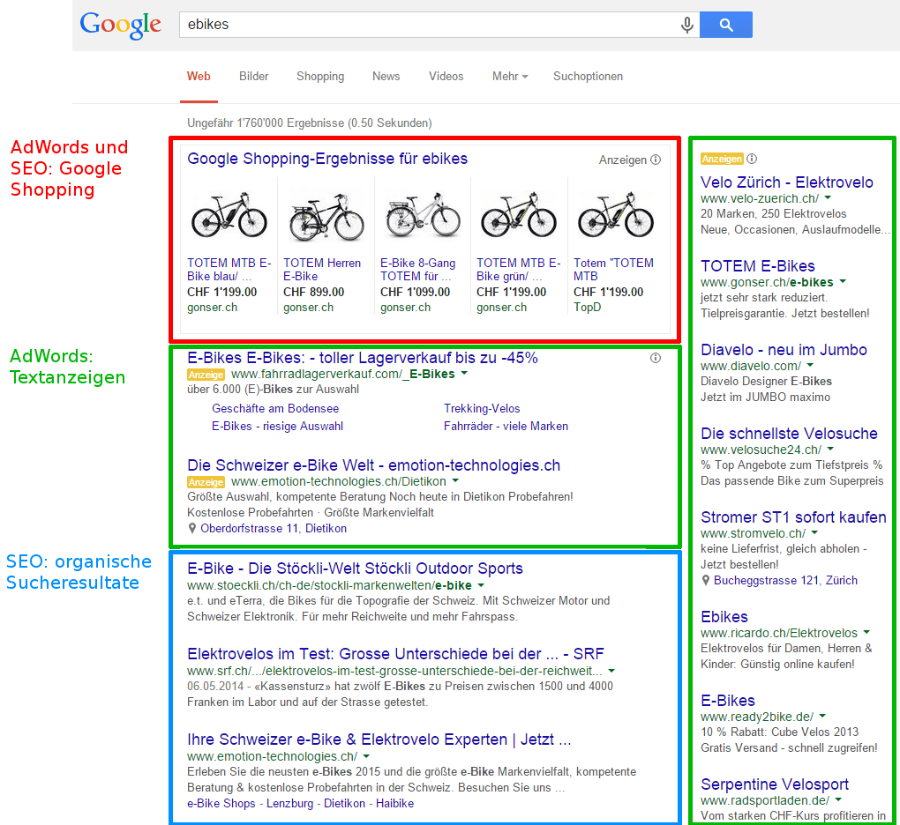
Task: Switch to the News tab
Action: point(386,77)
